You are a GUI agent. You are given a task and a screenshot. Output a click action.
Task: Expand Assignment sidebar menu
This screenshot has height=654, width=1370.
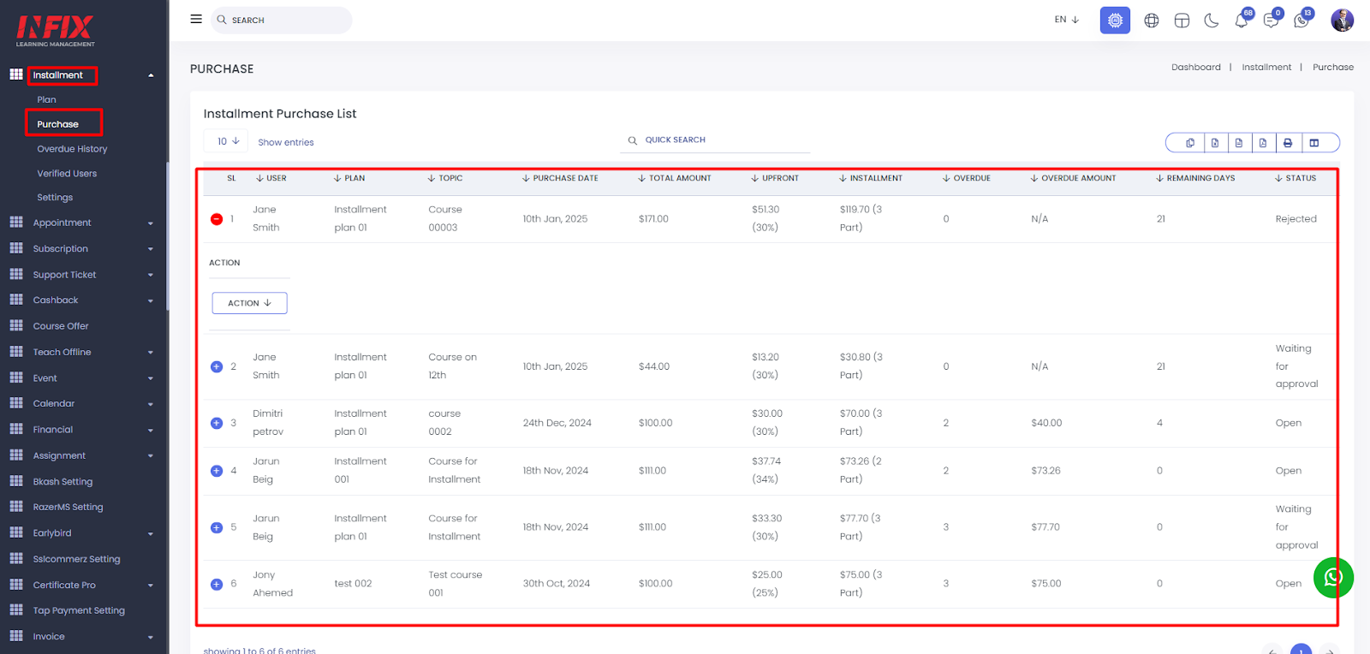click(x=82, y=455)
